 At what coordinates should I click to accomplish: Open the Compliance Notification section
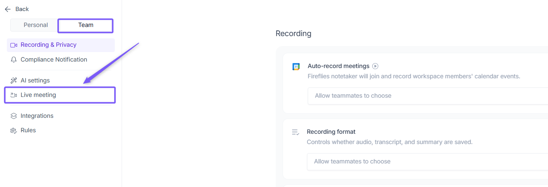click(54, 60)
